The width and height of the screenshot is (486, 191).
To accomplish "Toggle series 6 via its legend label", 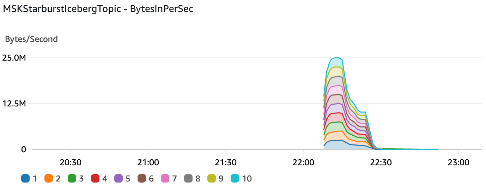I will point(151,179).
